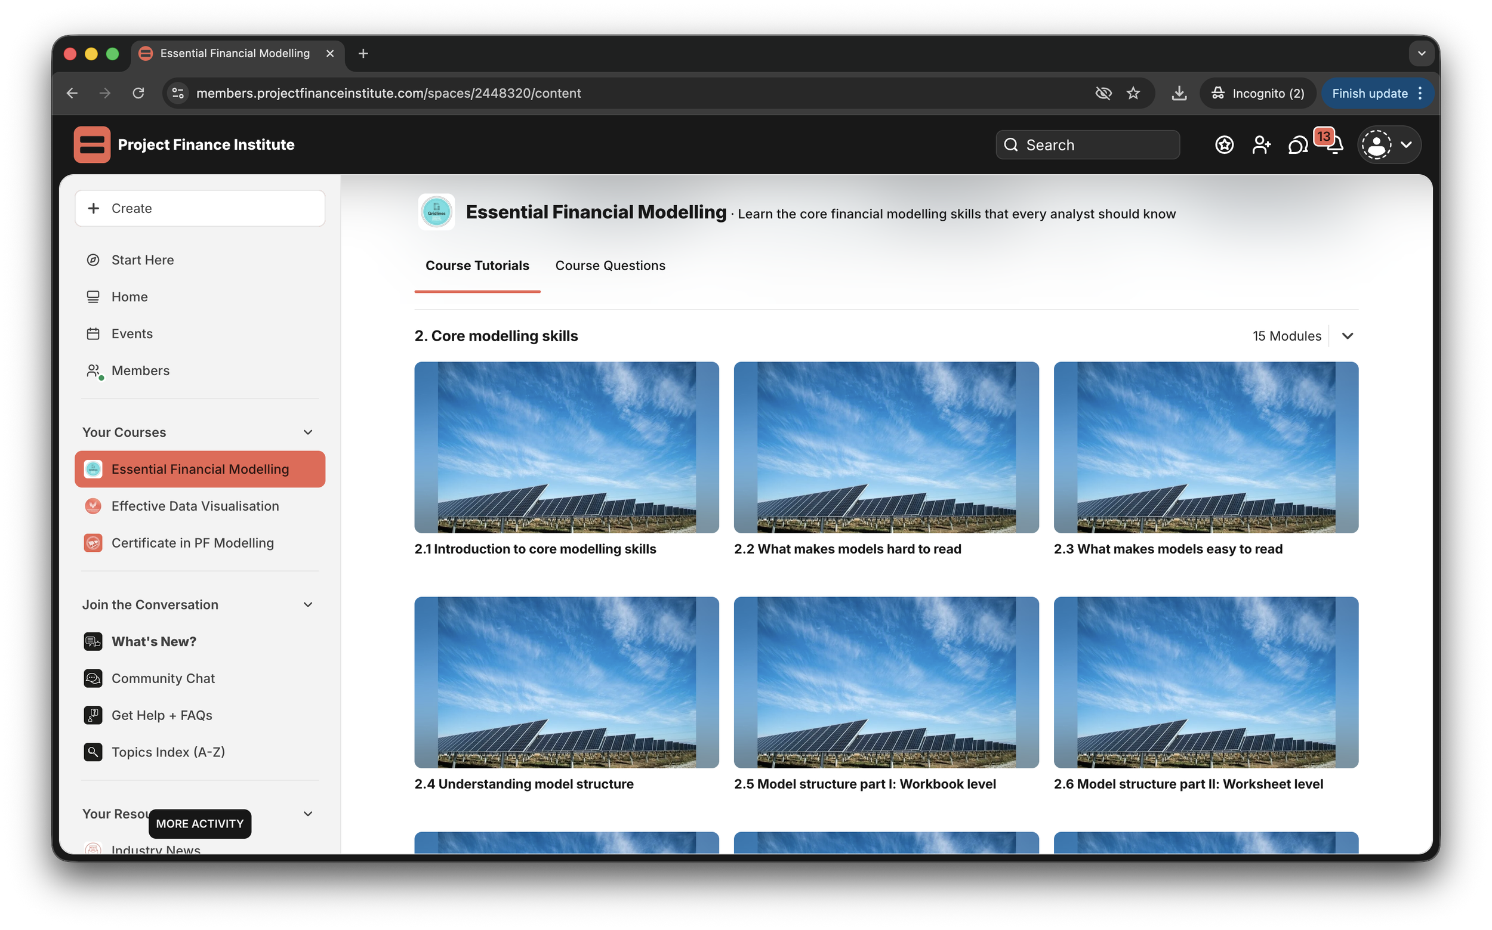Viewport: 1492px width, 930px height.
Task: Open the profile avatar dropdown
Action: click(1388, 144)
